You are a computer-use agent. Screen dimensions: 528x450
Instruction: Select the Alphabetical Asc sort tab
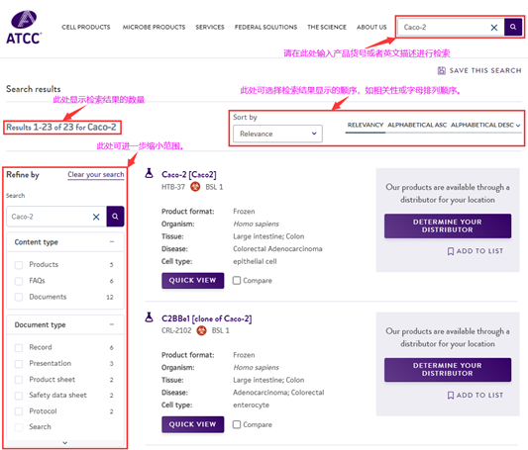417,125
